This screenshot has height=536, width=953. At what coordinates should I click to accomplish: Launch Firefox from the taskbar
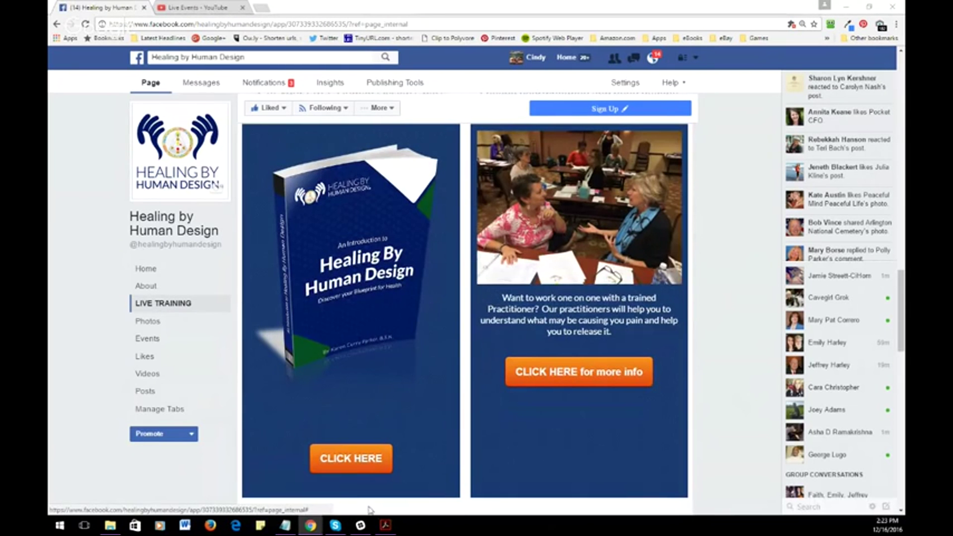pyautogui.click(x=210, y=525)
